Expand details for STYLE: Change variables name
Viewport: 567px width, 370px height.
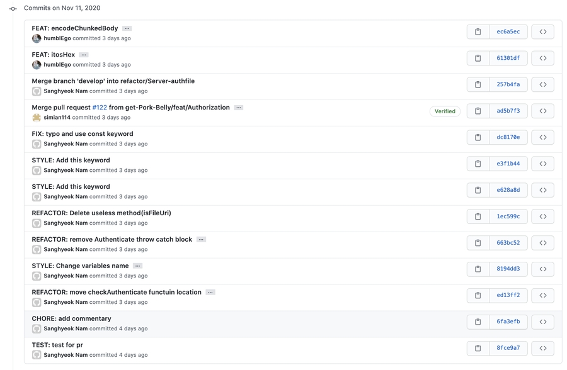point(137,266)
